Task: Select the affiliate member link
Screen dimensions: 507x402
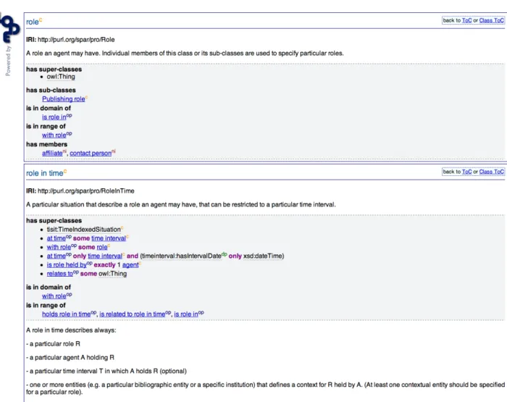Action: [52, 154]
